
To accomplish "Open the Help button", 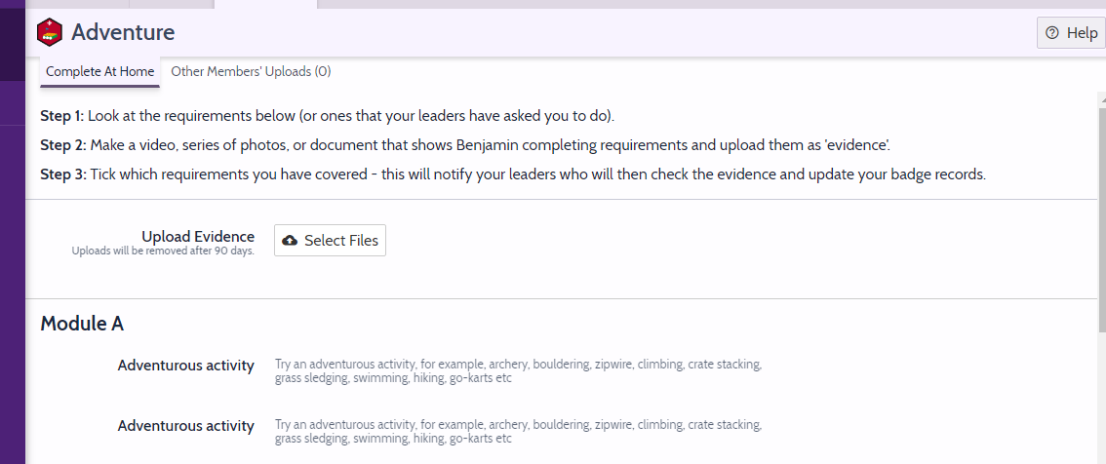I will click(1070, 33).
